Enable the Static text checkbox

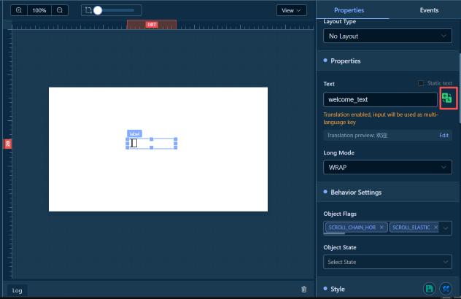tap(421, 83)
